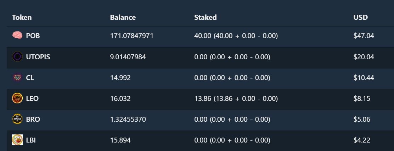Sort by the Balance column header

click(123, 17)
